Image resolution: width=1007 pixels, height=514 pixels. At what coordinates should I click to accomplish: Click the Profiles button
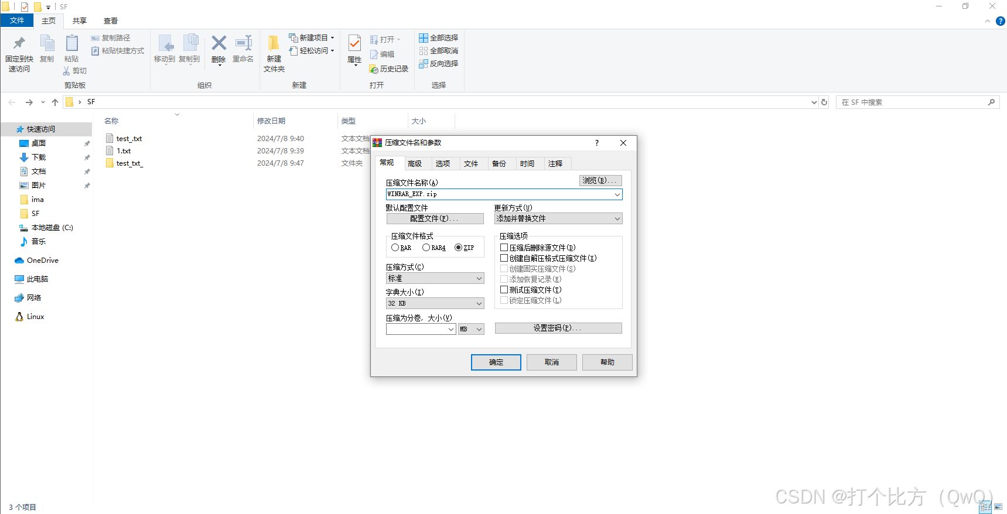tap(435, 218)
